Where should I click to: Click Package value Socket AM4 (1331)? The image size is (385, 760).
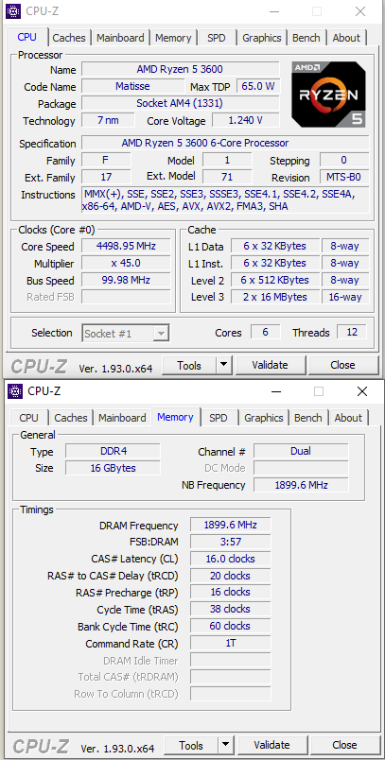tap(180, 103)
